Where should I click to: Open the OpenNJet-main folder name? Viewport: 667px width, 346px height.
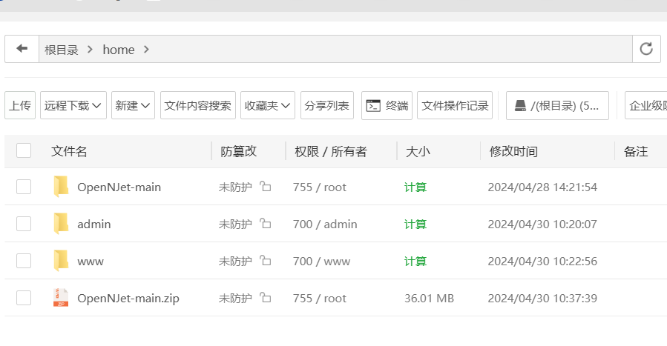point(119,187)
